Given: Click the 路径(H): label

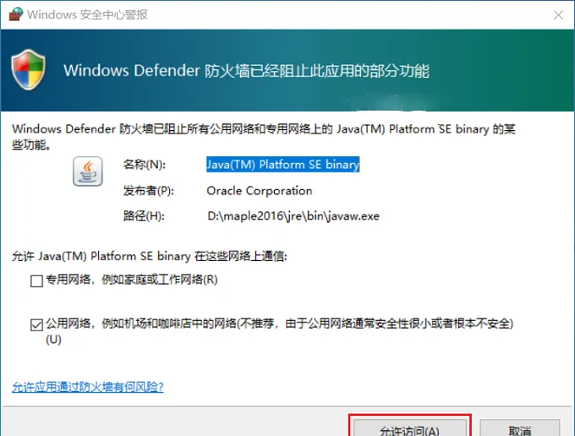Looking at the screenshot, I should [144, 215].
